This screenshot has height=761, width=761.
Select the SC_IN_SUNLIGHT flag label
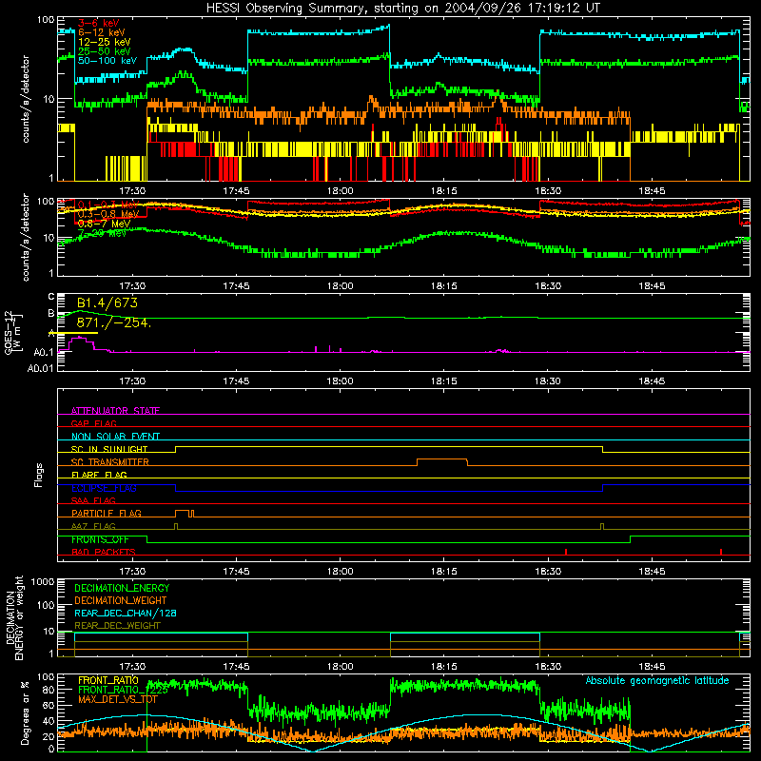(109, 449)
